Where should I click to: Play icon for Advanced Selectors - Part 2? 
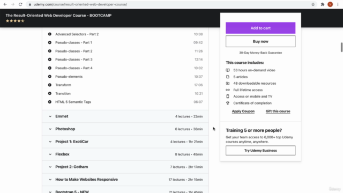point(50,34)
